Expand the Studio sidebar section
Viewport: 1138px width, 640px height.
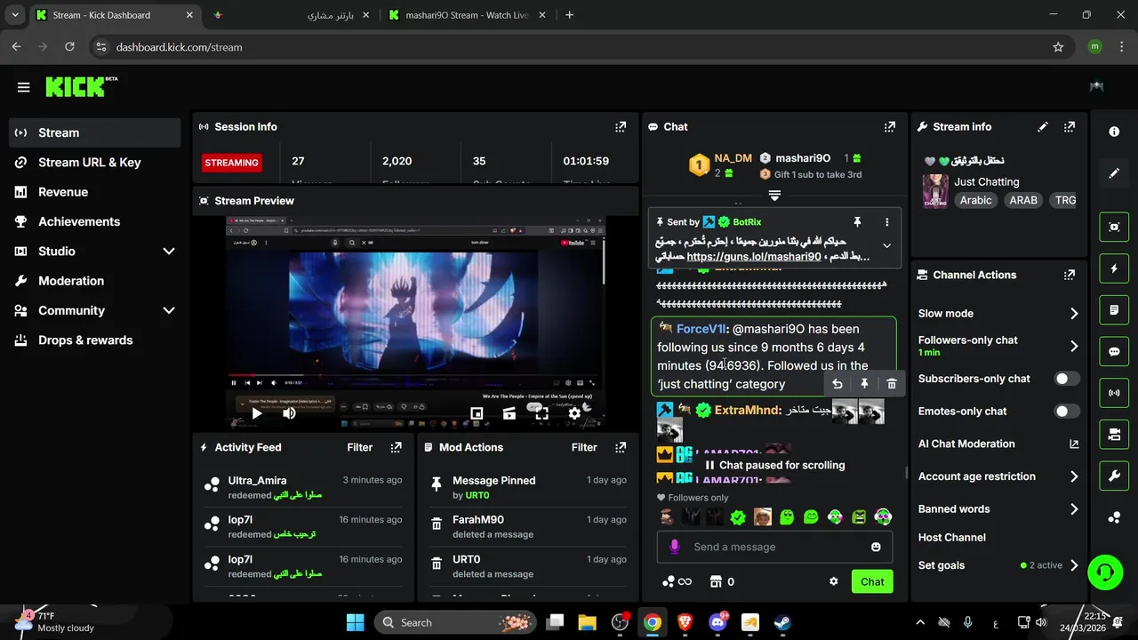[x=169, y=252]
